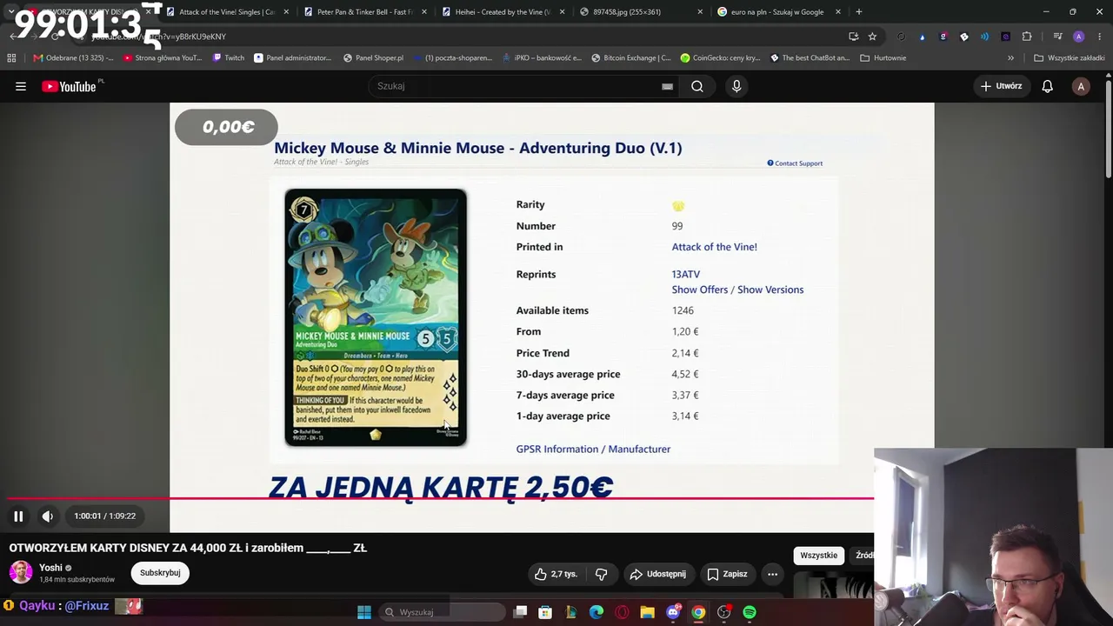Seek on the red video progress bar

point(440,499)
